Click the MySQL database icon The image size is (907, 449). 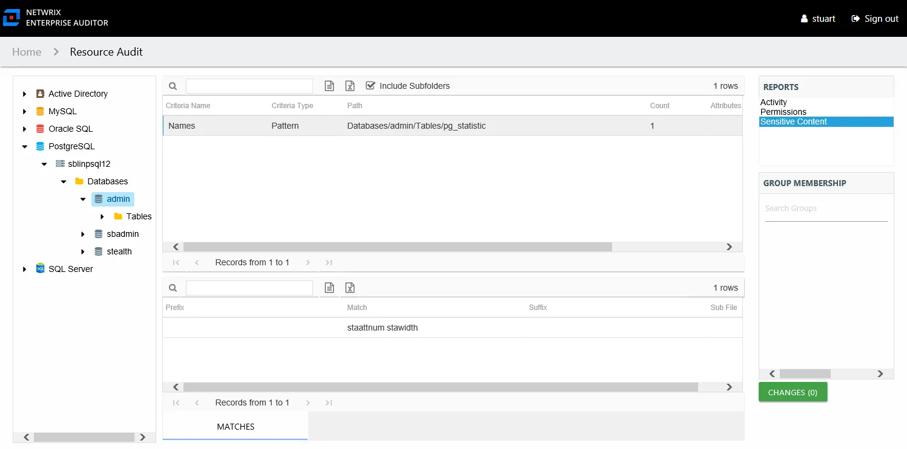(x=40, y=111)
